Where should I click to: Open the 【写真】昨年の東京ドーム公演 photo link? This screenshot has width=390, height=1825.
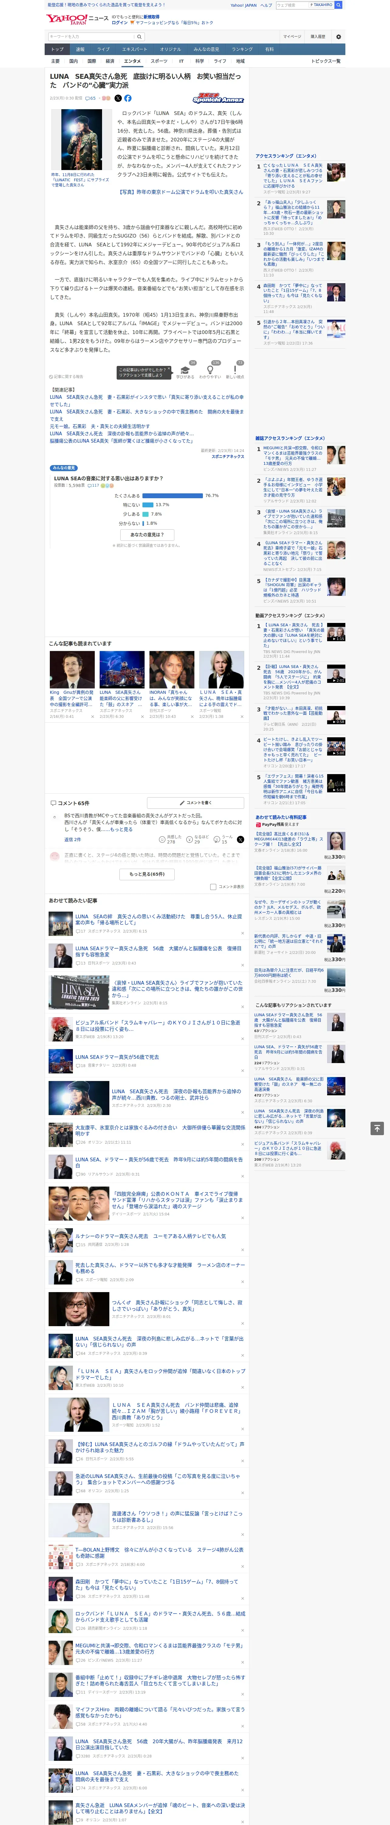pyautogui.click(x=180, y=192)
